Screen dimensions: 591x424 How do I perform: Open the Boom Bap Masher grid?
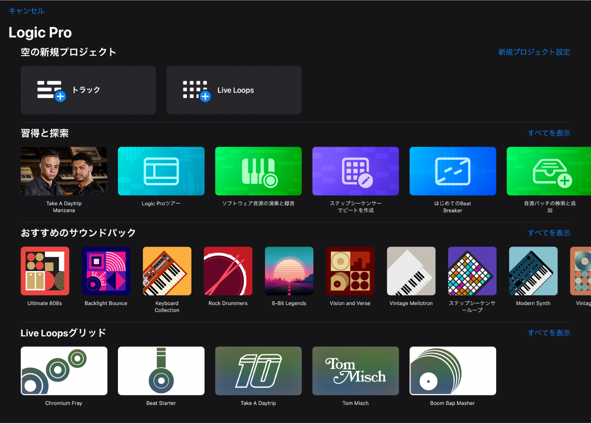(x=452, y=371)
